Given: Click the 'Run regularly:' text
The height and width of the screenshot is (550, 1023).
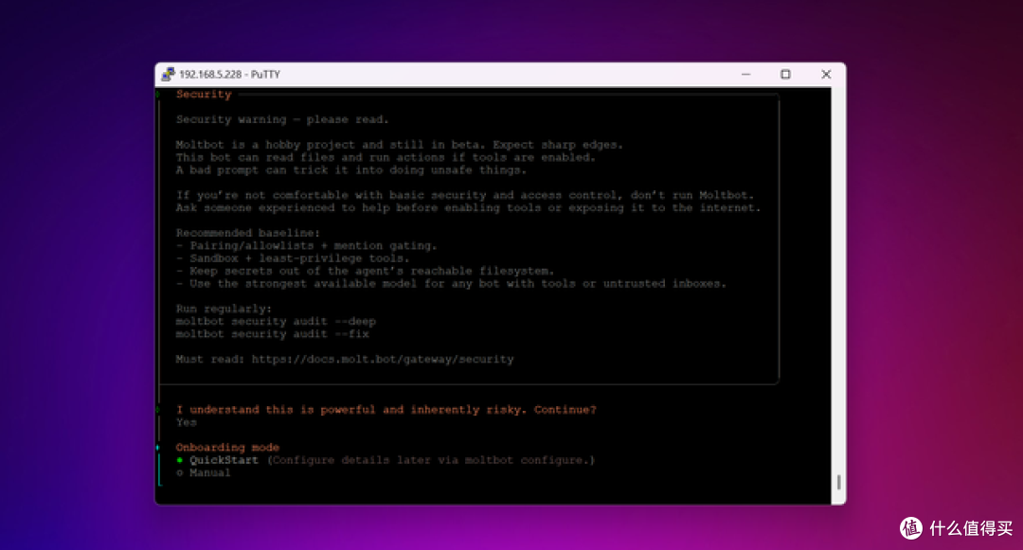Looking at the screenshot, I should point(224,309).
